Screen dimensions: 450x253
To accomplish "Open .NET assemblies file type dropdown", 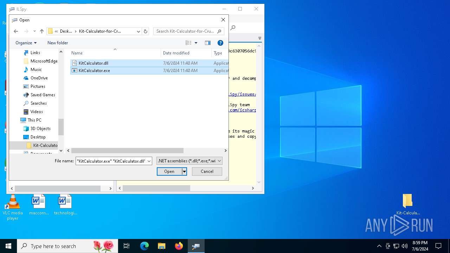I will click(x=189, y=161).
